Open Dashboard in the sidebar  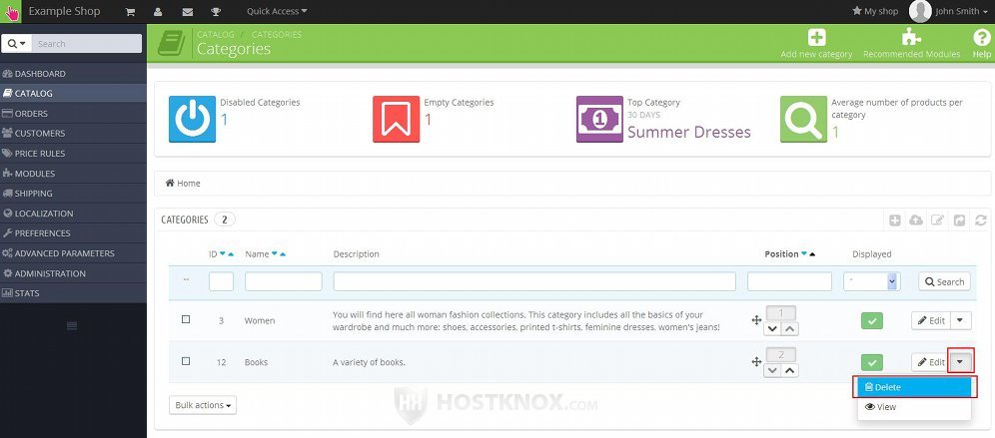click(73, 74)
